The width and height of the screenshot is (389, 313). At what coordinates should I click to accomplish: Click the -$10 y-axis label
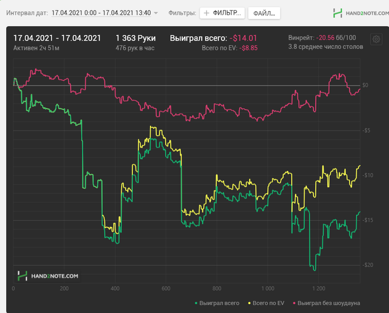coord(367,175)
